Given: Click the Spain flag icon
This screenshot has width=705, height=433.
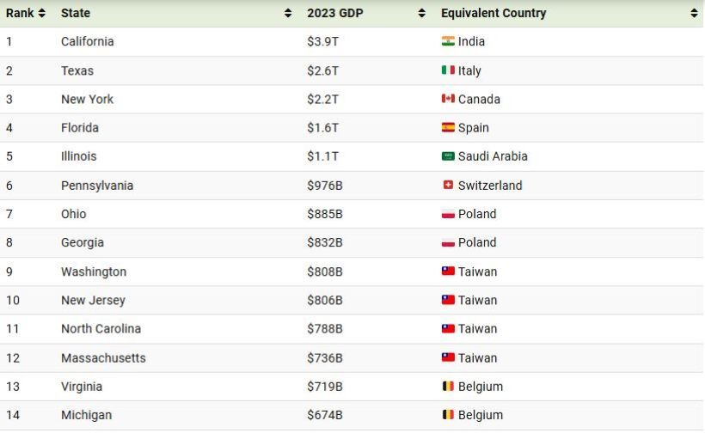Looking at the screenshot, I should (448, 127).
